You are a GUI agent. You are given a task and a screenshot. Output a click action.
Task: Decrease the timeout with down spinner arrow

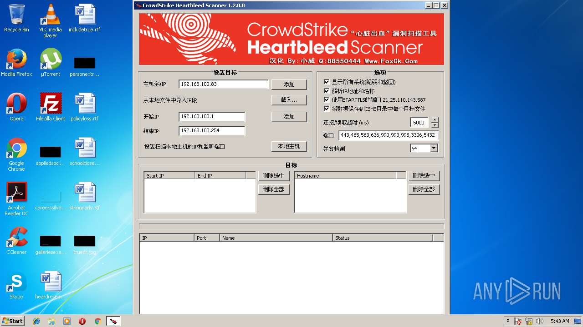tap(435, 125)
